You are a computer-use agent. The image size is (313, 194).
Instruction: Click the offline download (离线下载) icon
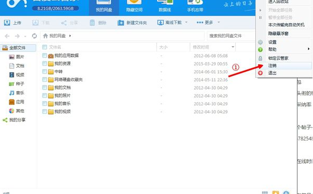[161, 23]
